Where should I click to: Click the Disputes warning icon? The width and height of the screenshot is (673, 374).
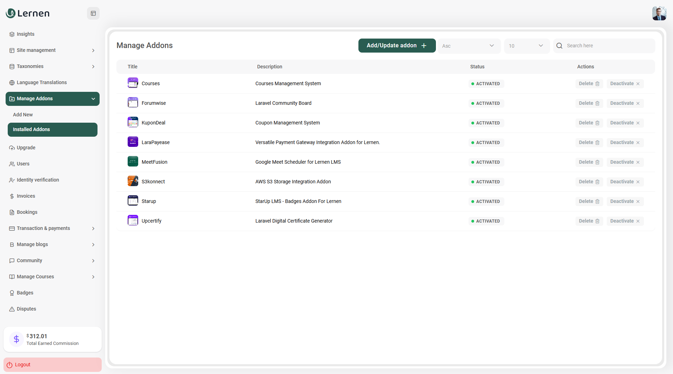tap(12, 309)
